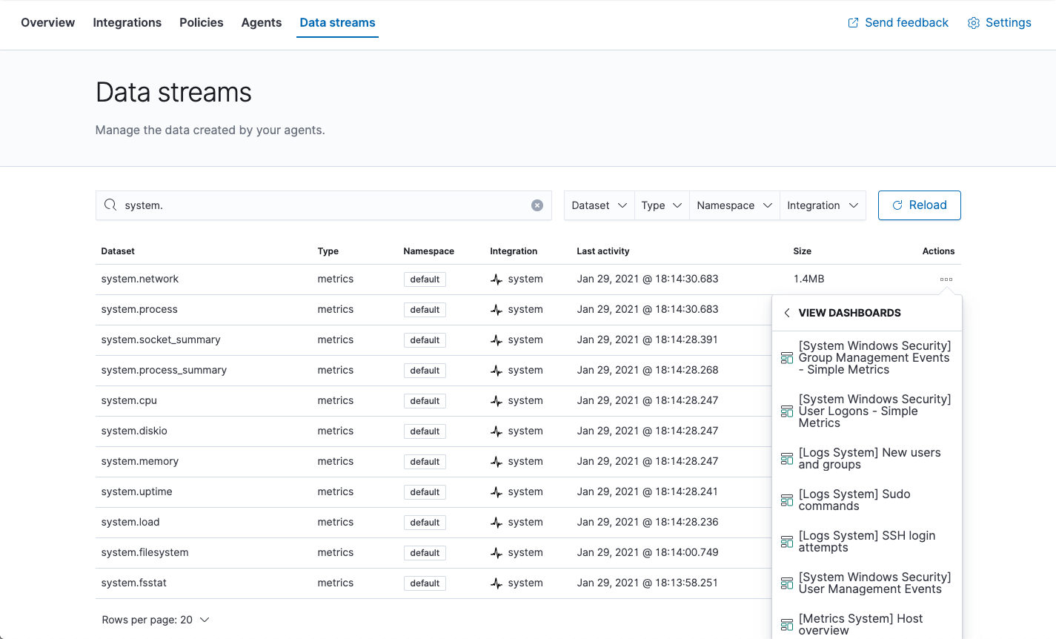Open the Dataset filter dropdown
Screen dimensions: 1056x639
[x=599, y=205]
